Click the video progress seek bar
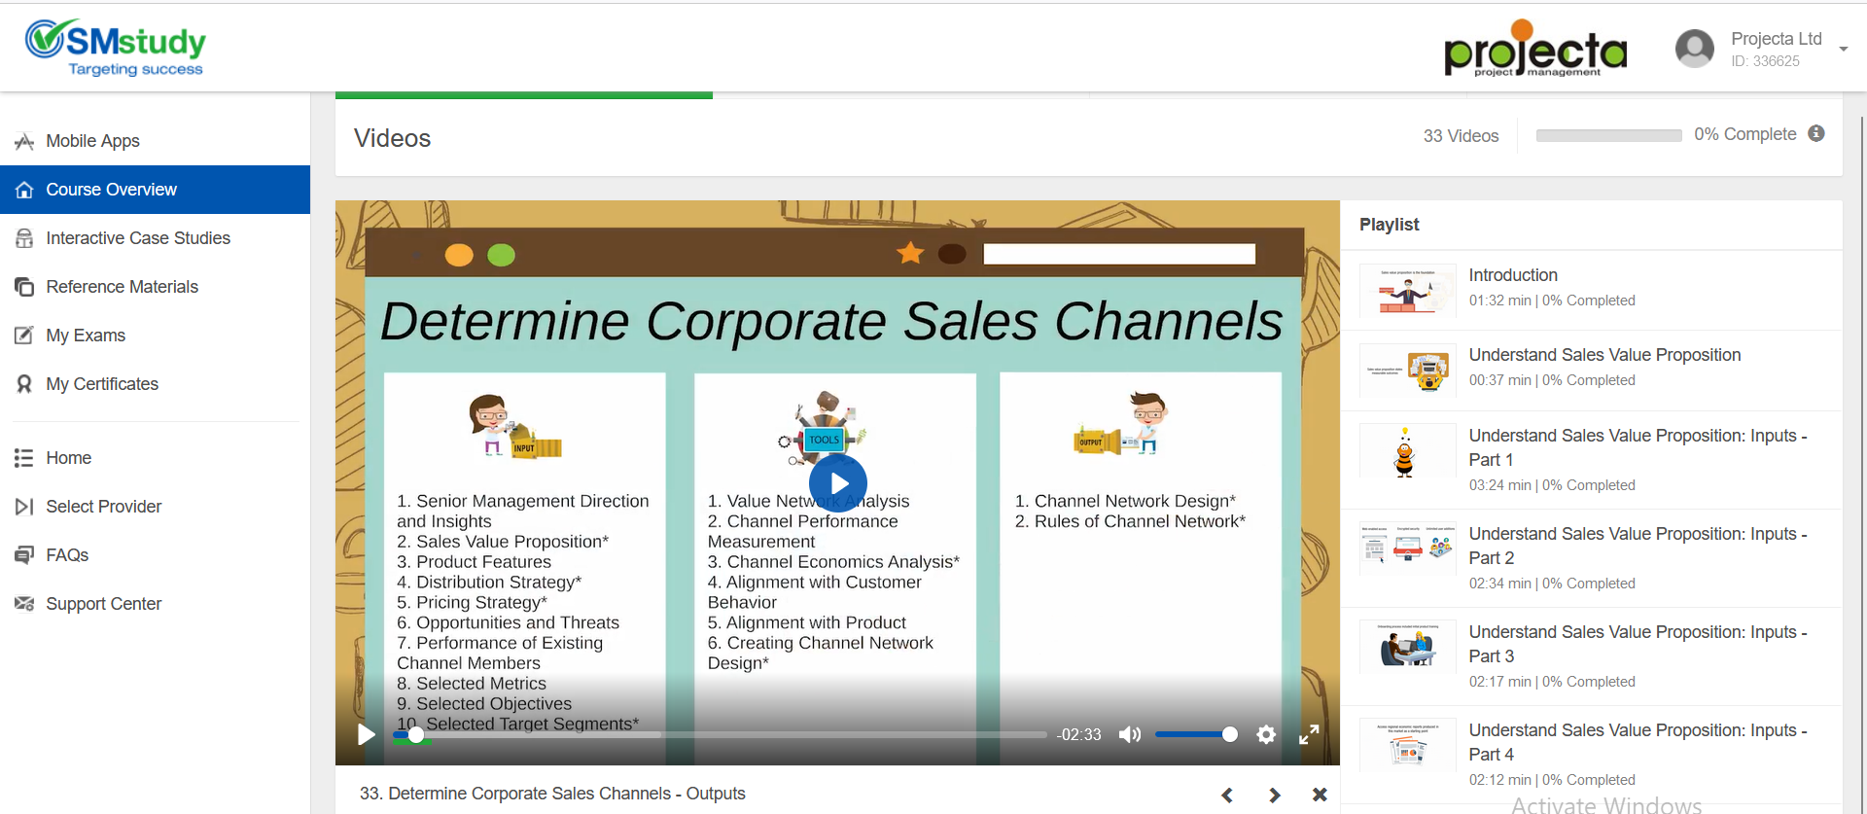 pos(720,734)
